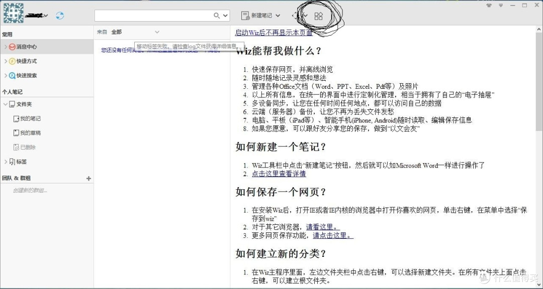
Task: Open the main menu triangle icon
Action: pos(501,6)
